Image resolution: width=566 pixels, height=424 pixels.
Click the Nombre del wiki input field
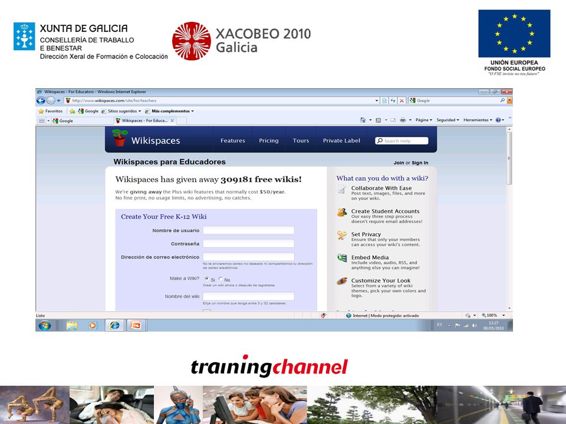tap(248, 296)
